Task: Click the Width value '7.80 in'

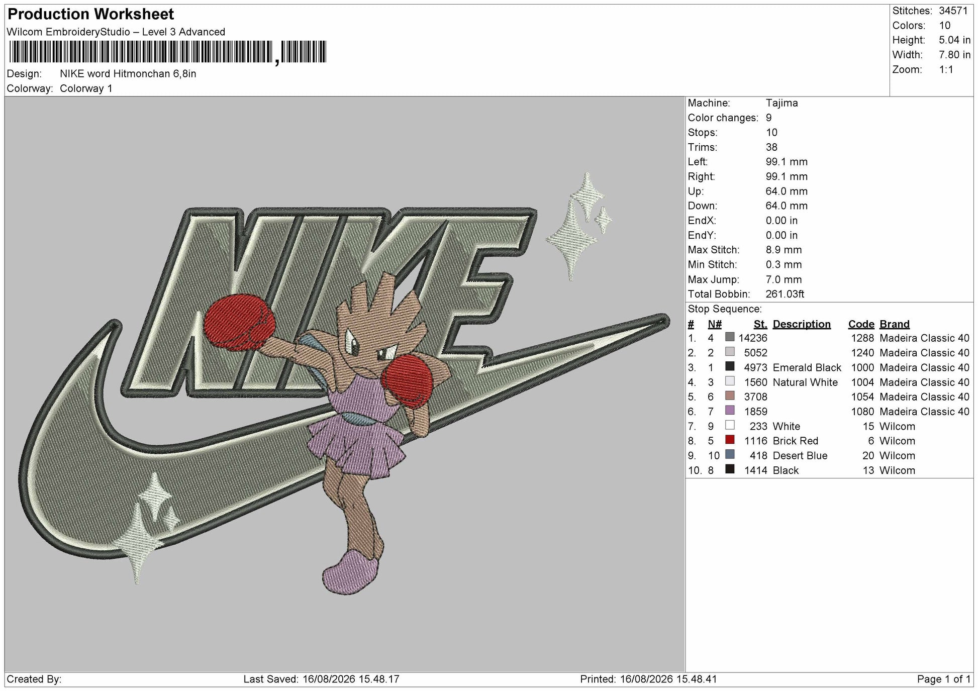Action: click(x=955, y=55)
